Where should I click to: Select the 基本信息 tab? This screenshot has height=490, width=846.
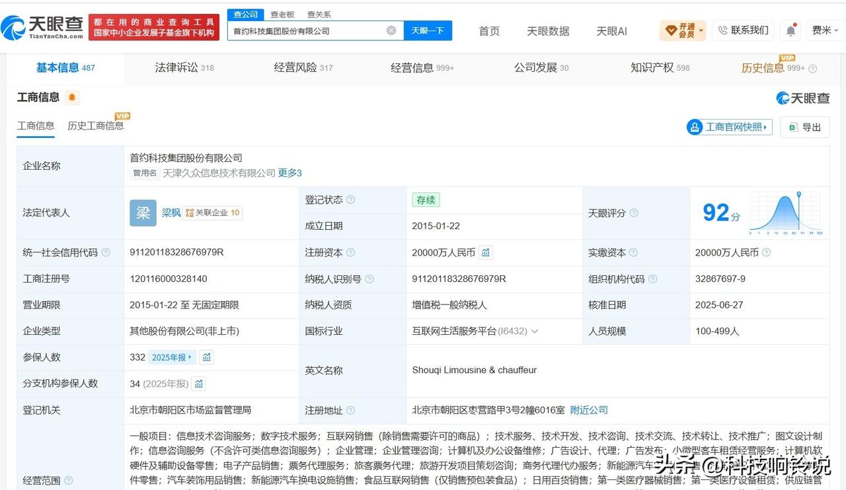click(x=65, y=68)
